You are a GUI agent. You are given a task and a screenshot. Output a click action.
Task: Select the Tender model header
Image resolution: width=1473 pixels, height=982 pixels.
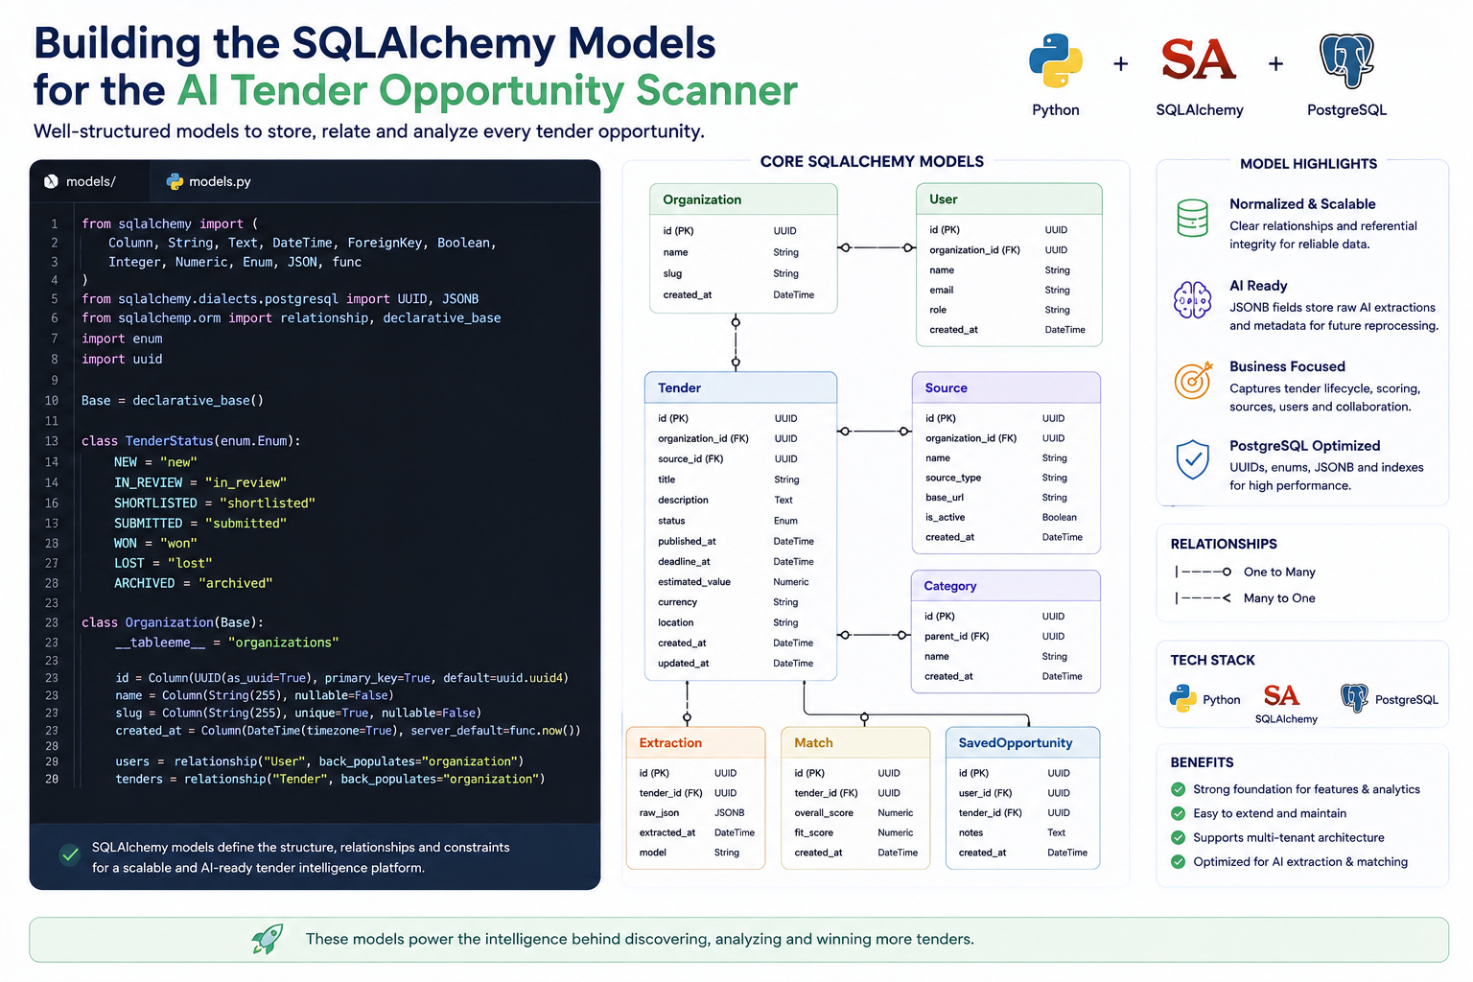point(740,387)
